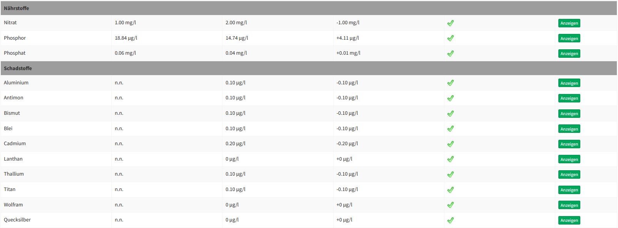618x228 pixels.
Task: Open Anzeigen for the Quecksilber row
Action: [569, 220]
